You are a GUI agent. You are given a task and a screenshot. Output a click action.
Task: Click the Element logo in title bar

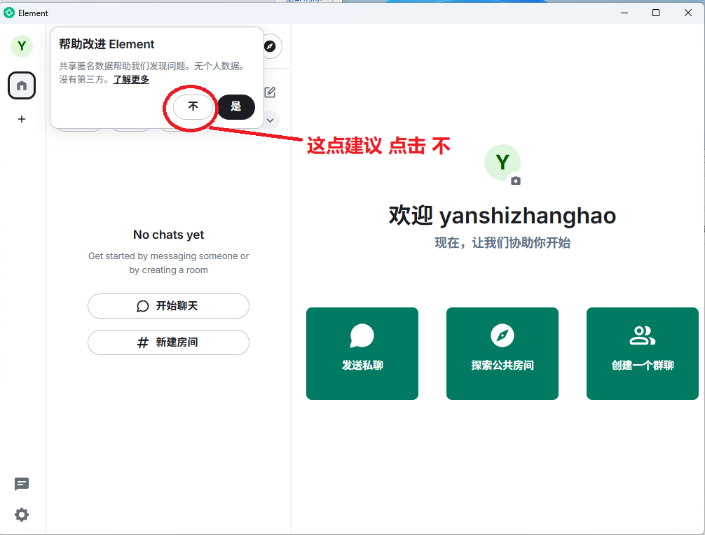(x=9, y=13)
